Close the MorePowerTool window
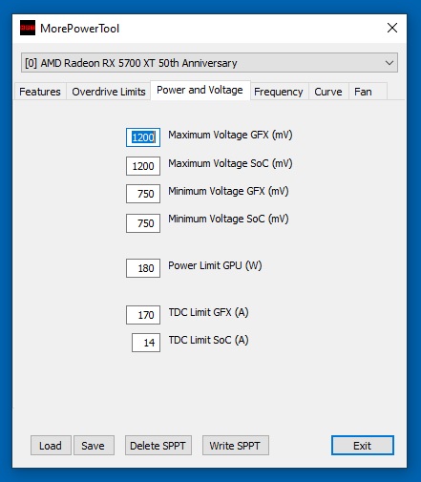 [x=392, y=28]
